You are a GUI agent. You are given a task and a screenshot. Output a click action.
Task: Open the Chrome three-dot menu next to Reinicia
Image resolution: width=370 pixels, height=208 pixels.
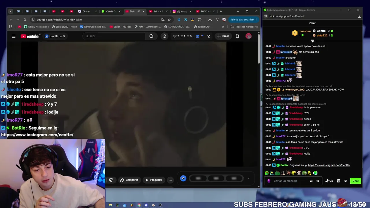pos(256,20)
